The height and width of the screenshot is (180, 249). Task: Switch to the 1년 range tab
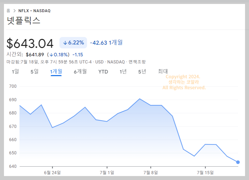(x=123, y=72)
